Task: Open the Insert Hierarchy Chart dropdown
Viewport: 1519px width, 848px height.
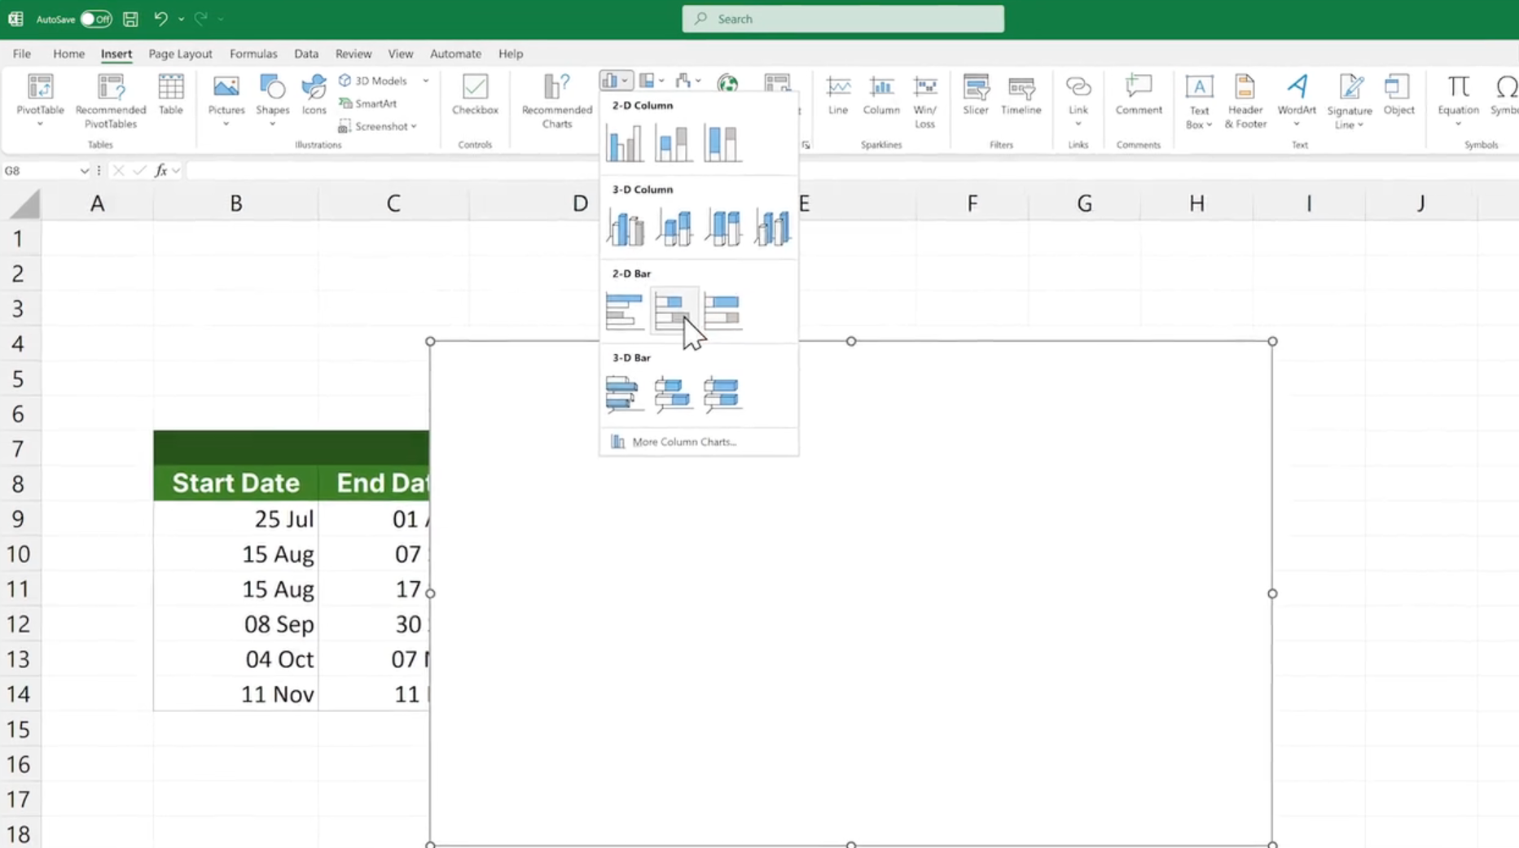Action: 652,81
